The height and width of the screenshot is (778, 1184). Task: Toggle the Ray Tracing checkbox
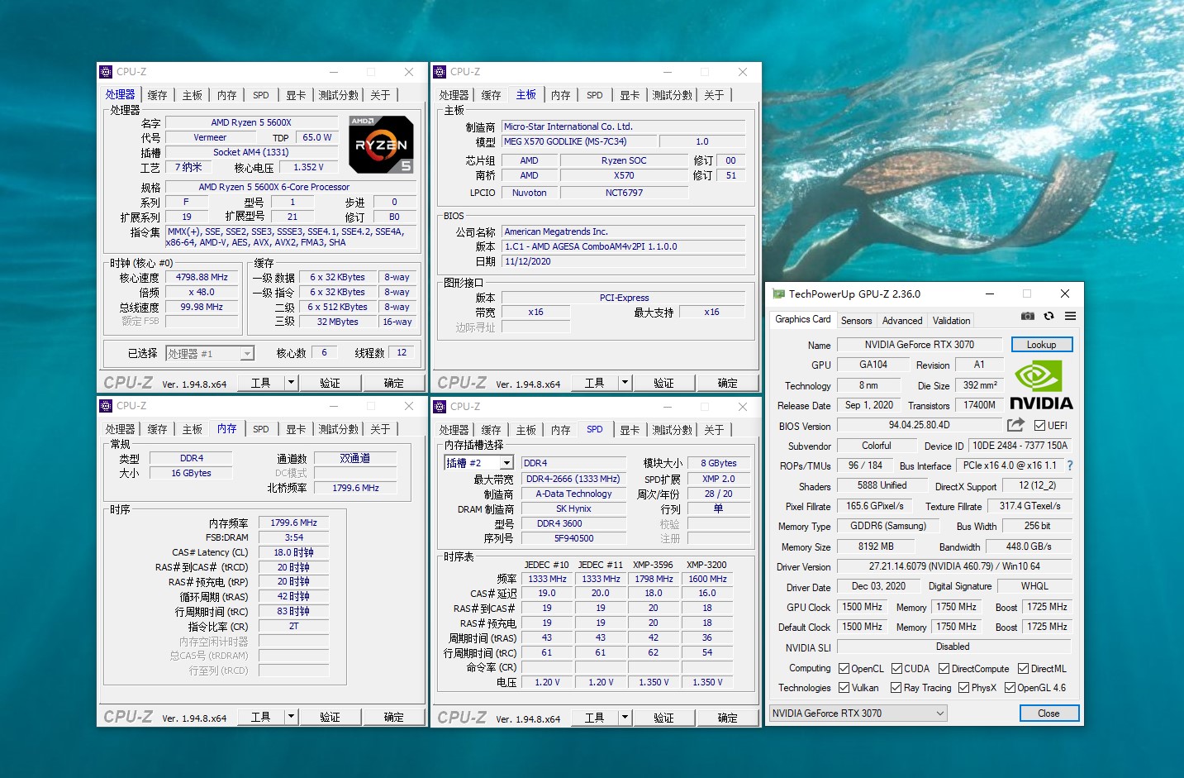pyautogui.click(x=896, y=688)
